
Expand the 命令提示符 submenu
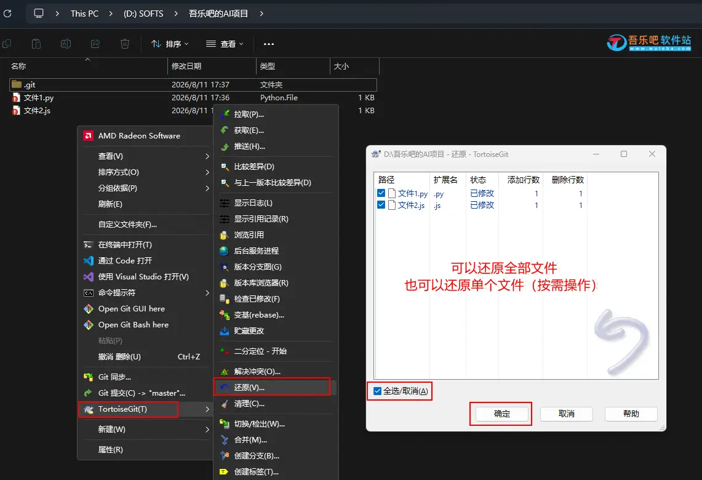pyautogui.click(x=207, y=293)
